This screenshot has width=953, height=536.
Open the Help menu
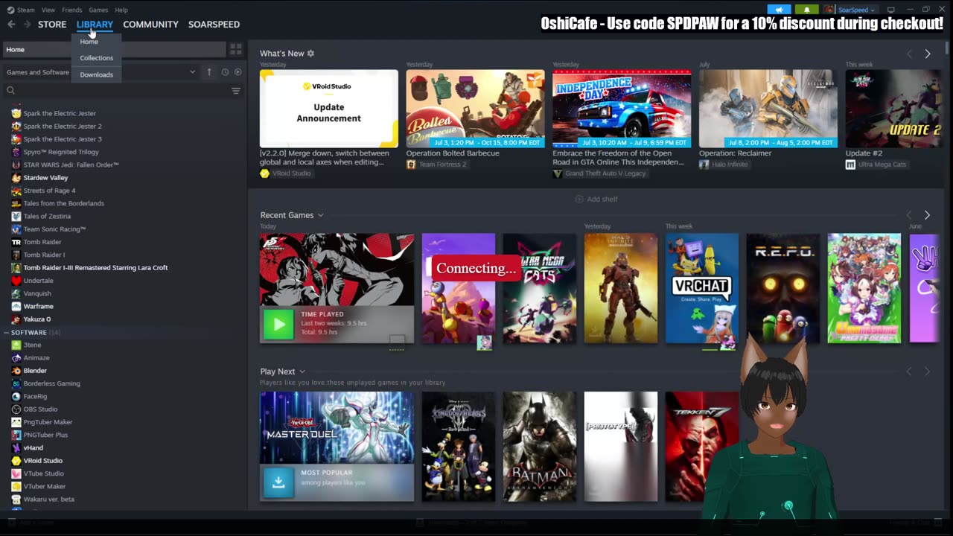pyautogui.click(x=121, y=10)
